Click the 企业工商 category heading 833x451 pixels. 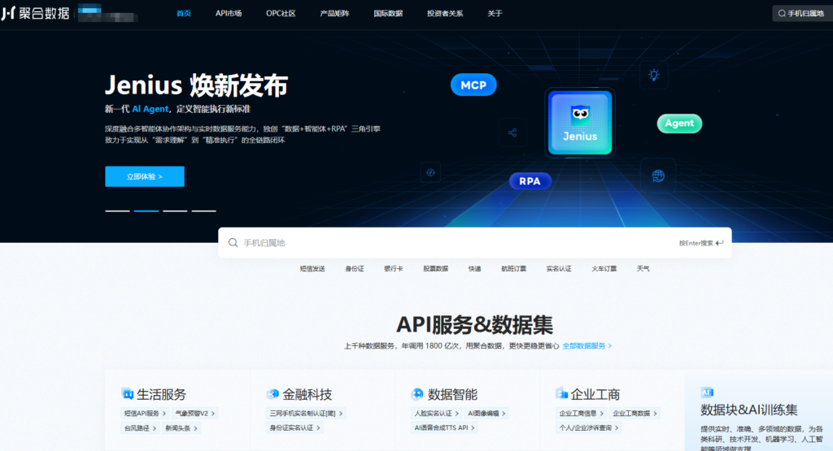point(595,394)
